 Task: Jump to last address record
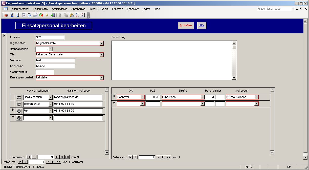(163, 157)
